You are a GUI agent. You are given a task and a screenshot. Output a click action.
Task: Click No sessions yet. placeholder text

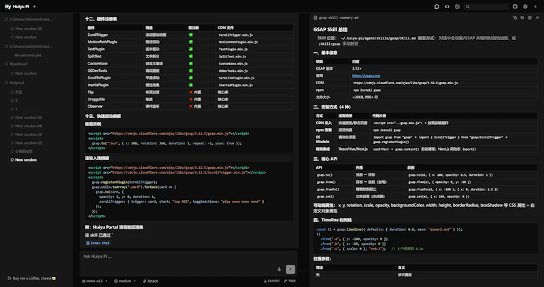(x=28, y=55)
